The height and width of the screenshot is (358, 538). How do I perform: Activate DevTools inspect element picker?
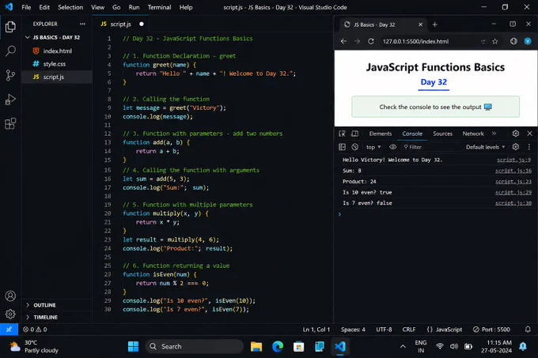(x=342, y=134)
